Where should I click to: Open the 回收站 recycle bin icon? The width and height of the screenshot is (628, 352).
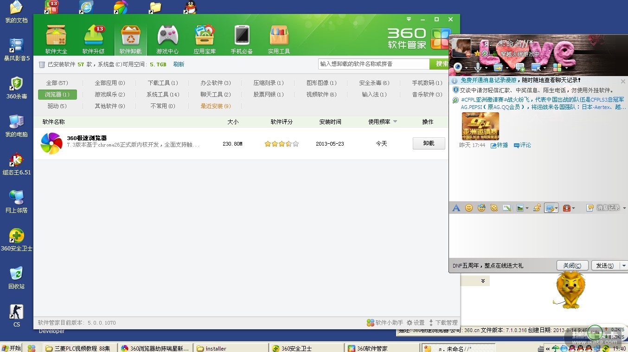17,273
